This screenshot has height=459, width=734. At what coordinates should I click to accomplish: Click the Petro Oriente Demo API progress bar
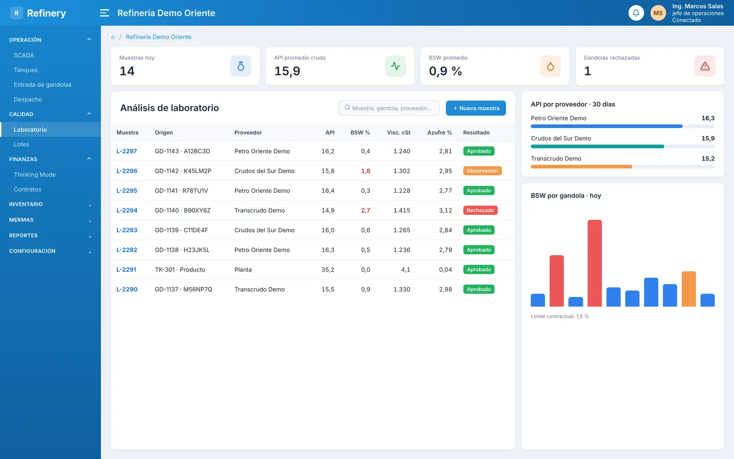[x=623, y=126]
